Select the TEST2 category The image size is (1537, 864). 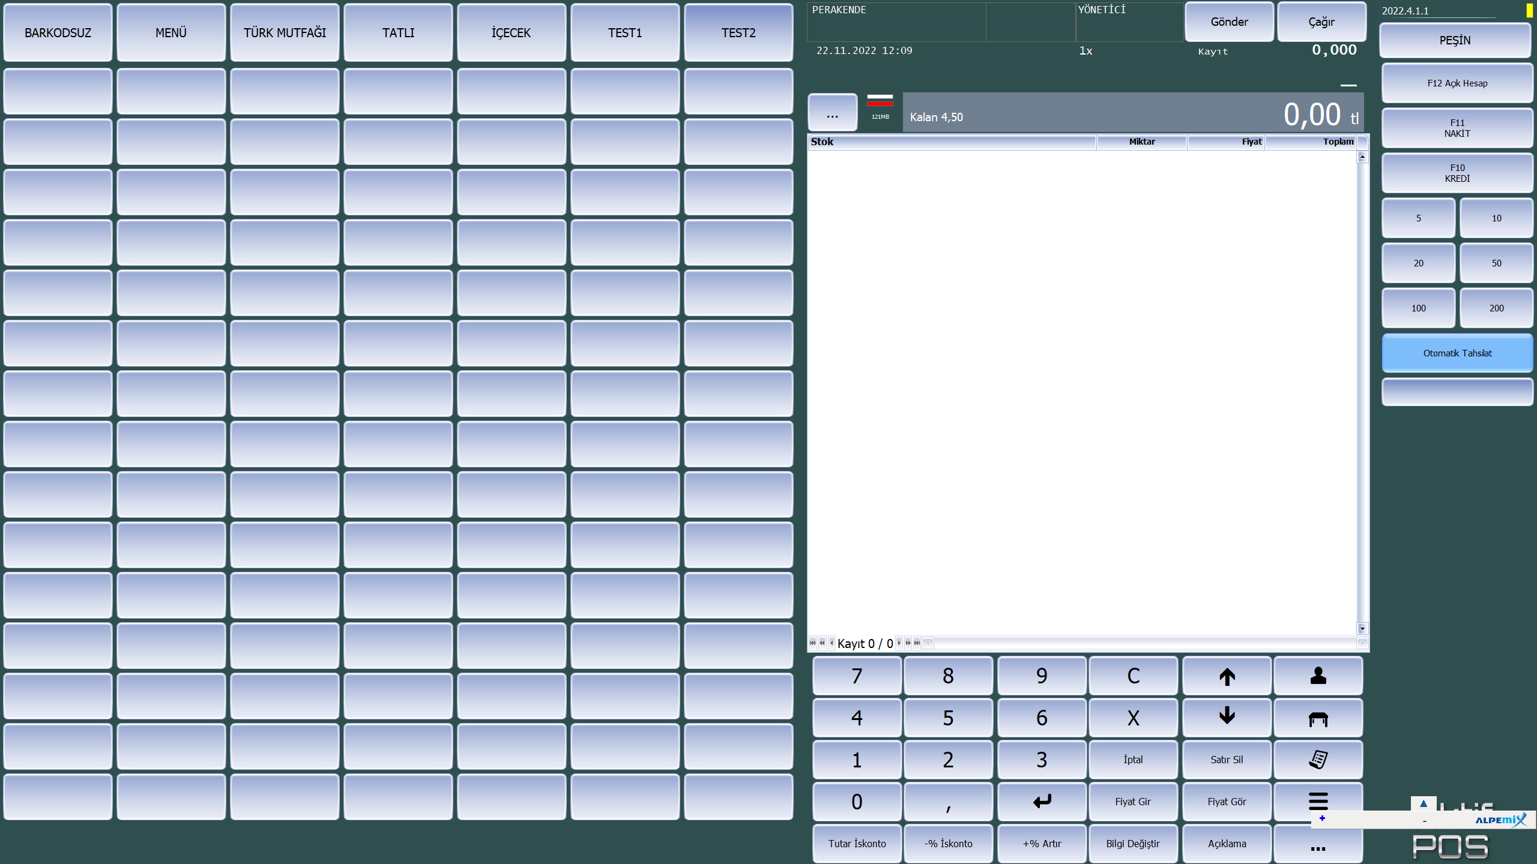tap(738, 33)
